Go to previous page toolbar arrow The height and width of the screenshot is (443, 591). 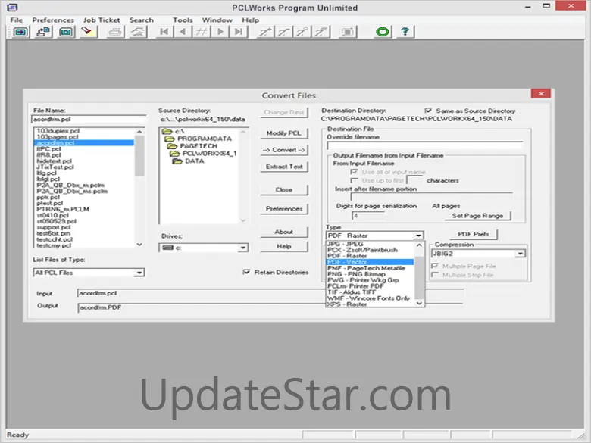click(183, 32)
